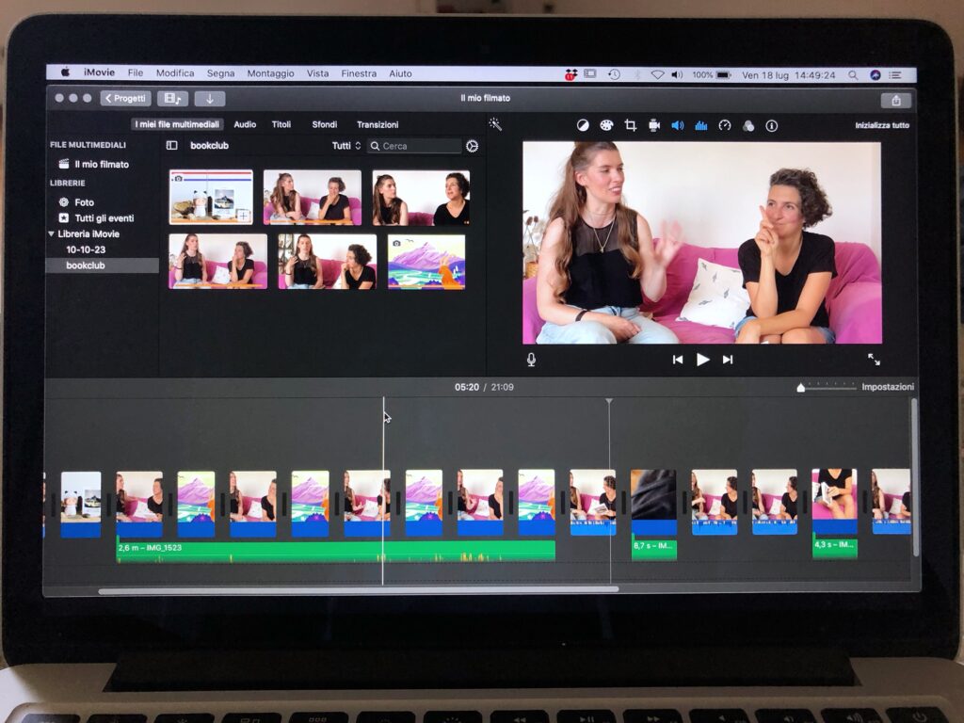The image size is (964, 723).
Task: Go back to Progetti
Action: [x=125, y=98]
